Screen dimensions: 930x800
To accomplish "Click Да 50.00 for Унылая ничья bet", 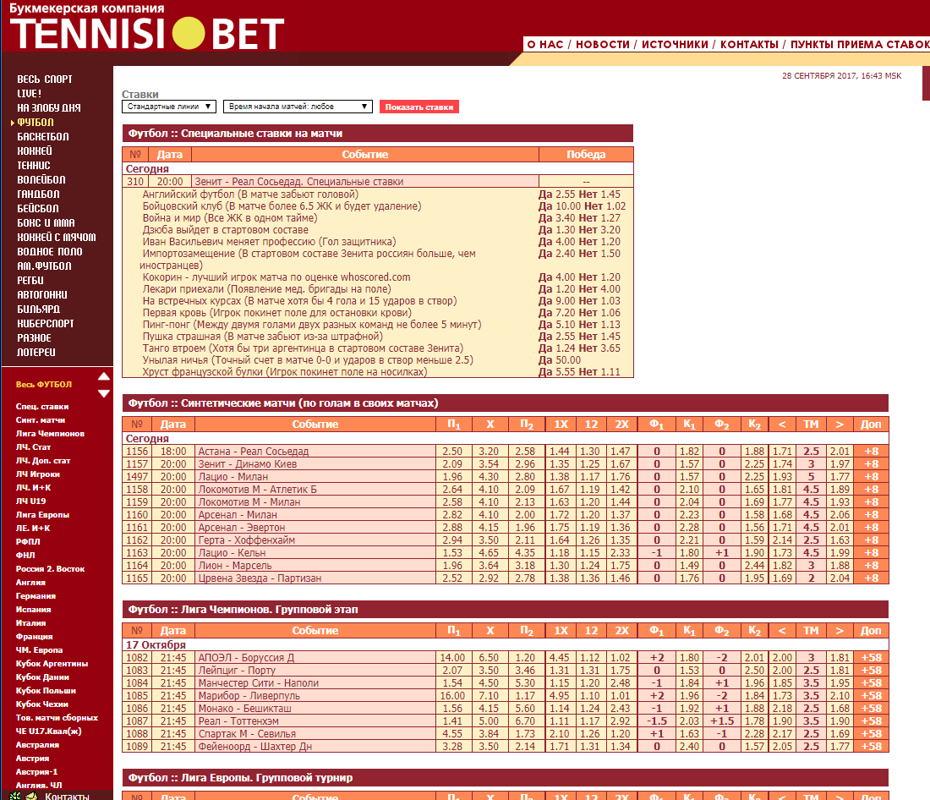I will pos(560,360).
